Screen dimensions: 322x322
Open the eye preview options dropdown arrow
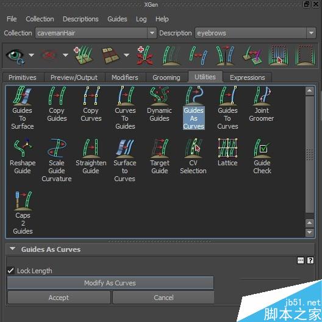tap(32, 55)
